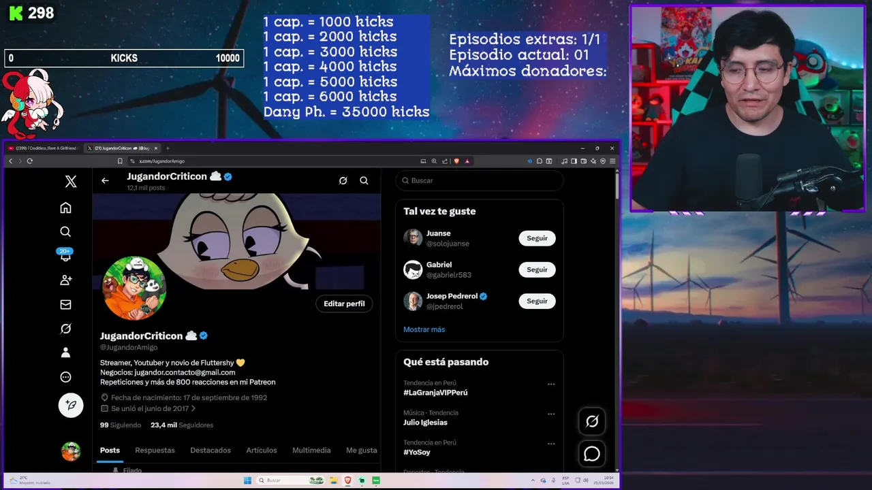Open 23,4 mil Seguidores list
The width and height of the screenshot is (872, 490).
182,425
